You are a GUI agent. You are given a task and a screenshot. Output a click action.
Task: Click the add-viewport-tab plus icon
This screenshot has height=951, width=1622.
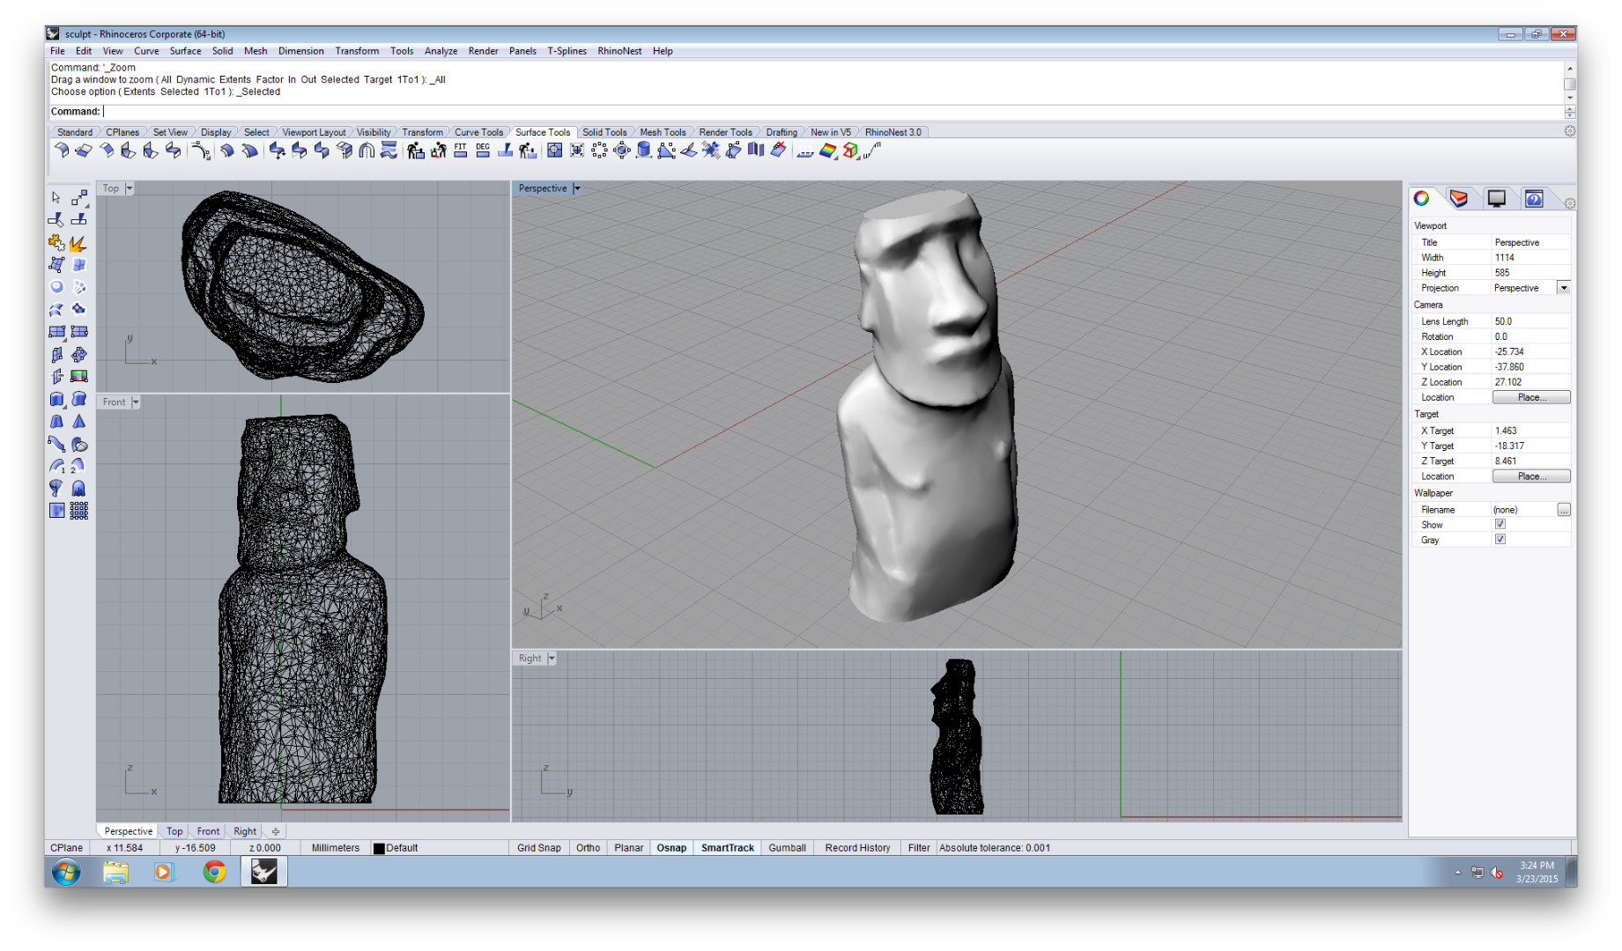point(276,831)
